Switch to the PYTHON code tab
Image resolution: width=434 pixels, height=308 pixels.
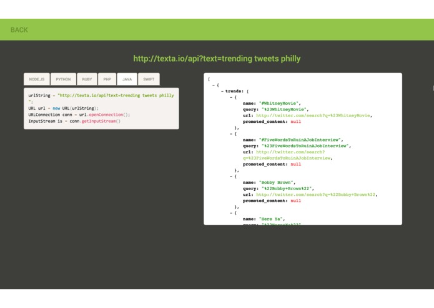tap(64, 79)
